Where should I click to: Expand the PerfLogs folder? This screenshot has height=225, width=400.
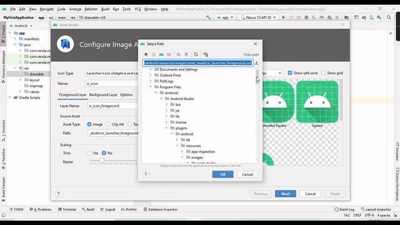point(151,81)
